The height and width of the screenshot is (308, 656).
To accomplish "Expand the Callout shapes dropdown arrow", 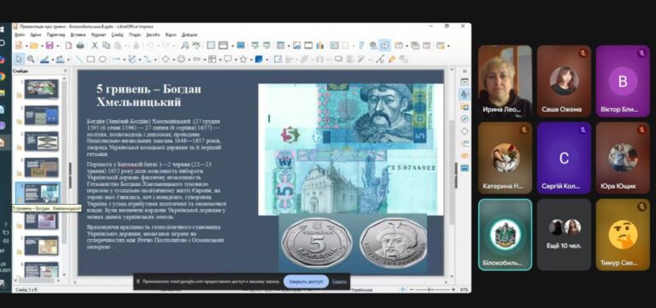I will pos(236,60).
